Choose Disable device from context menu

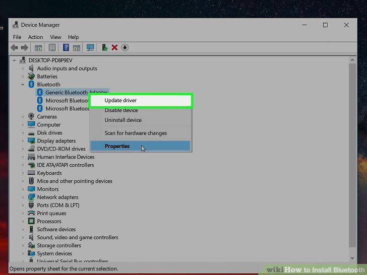point(141,110)
